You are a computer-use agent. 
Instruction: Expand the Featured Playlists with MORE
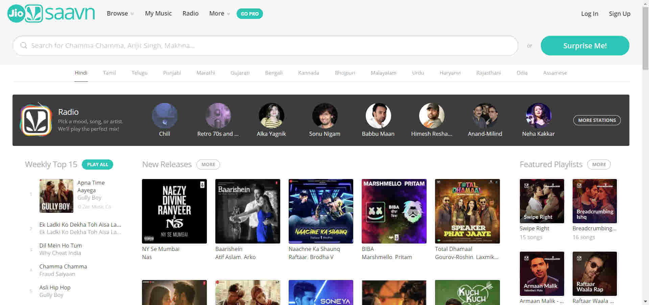[x=599, y=164]
